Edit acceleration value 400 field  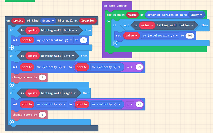click(x=190, y=35)
